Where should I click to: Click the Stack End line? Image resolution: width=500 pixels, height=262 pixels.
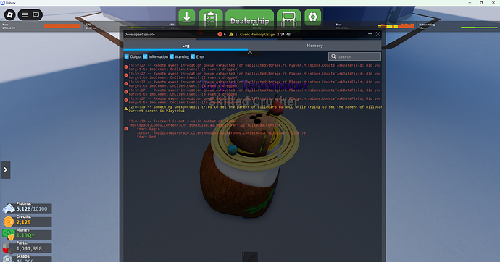click(x=146, y=137)
